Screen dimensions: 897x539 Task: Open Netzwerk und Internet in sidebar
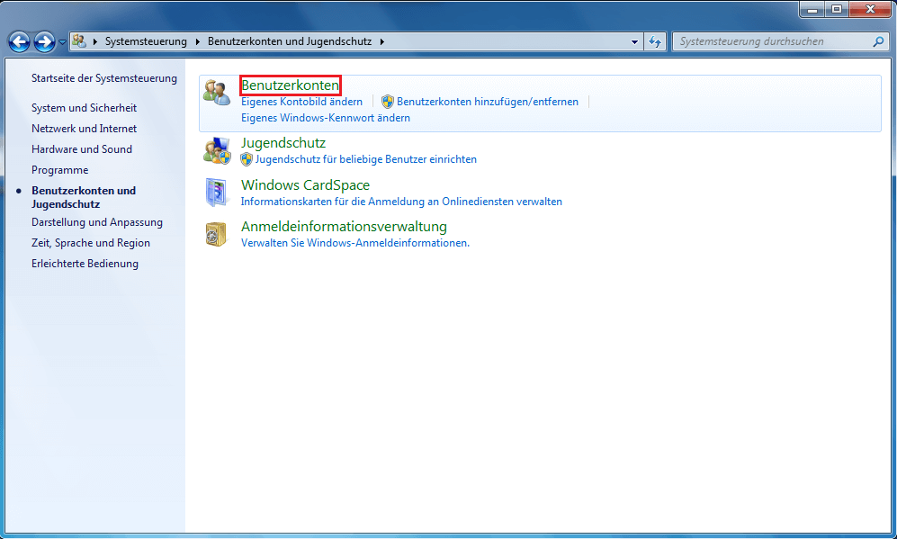point(84,129)
